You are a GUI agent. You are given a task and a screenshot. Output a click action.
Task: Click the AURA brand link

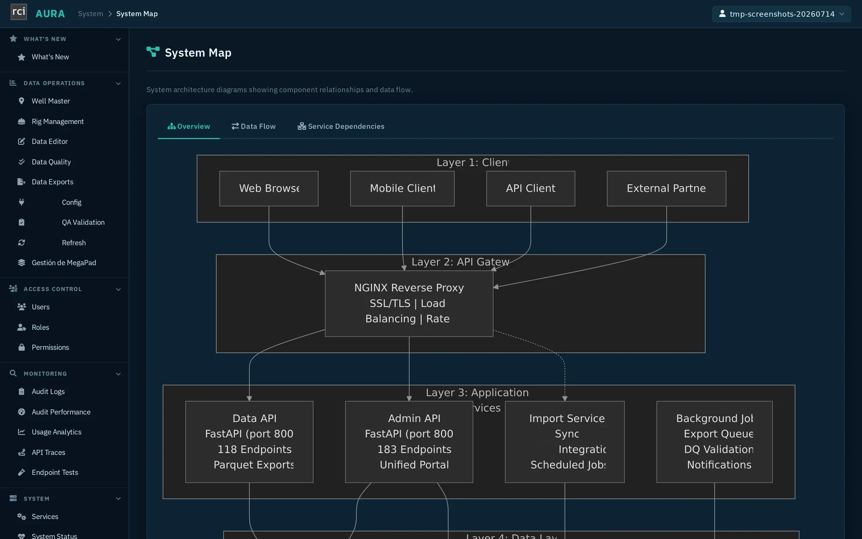point(50,14)
